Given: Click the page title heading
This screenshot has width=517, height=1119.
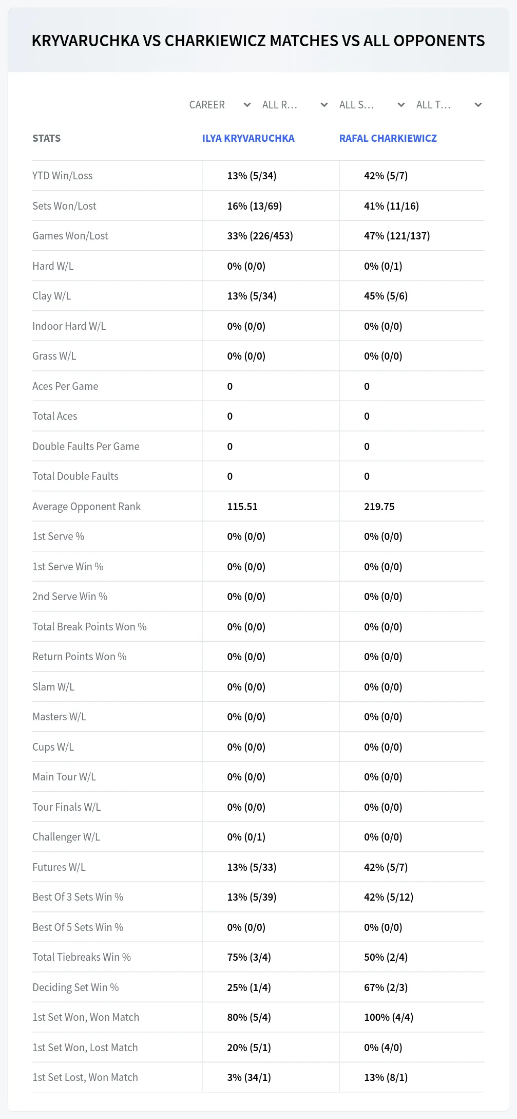Looking at the screenshot, I should click(258, 41).
